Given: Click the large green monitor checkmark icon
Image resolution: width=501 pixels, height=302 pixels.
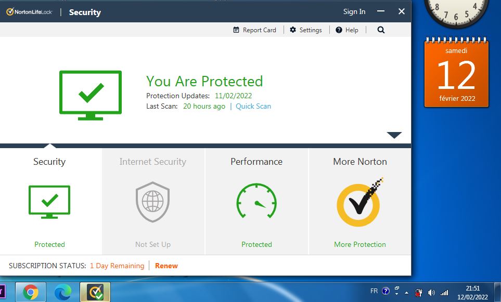Looking at the screenshot, I should 91,95.
